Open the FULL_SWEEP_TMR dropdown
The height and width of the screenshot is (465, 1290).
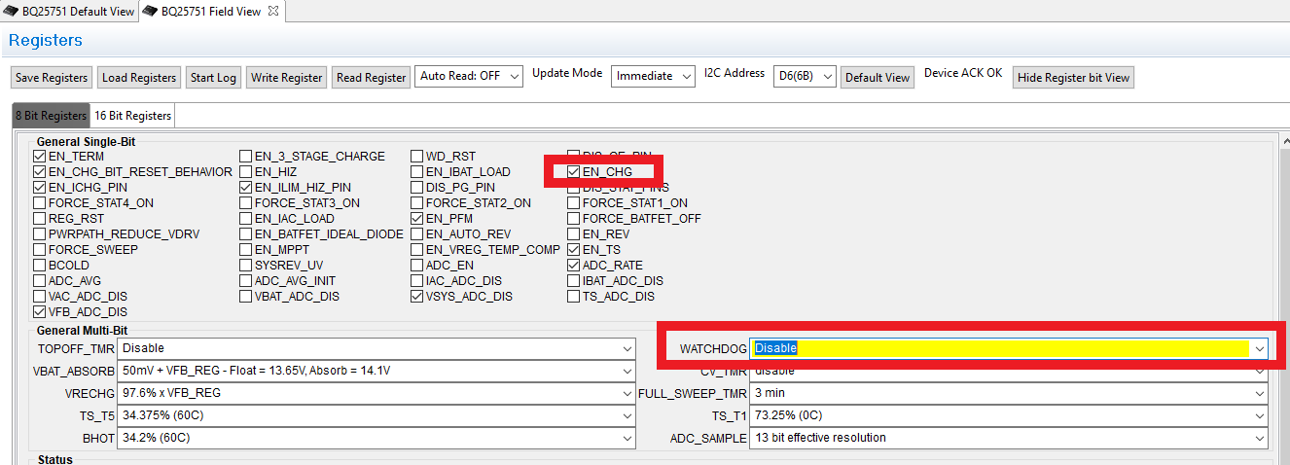[1010, 393]
